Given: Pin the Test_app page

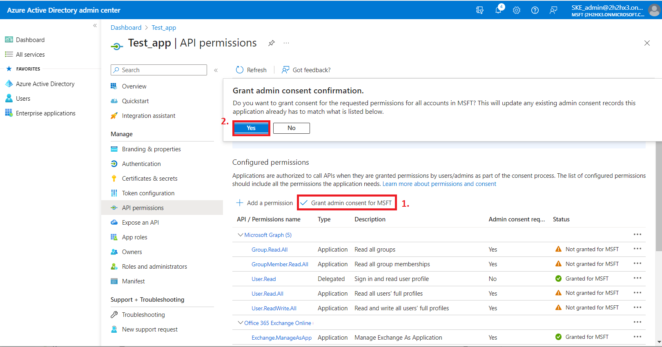Looking at the screenshot, I should point(271,43).
